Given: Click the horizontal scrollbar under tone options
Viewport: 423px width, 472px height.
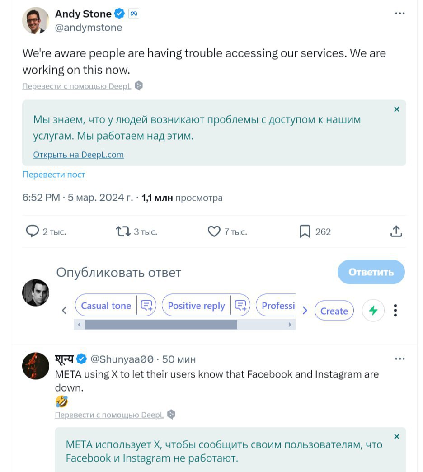Looking at the screenshot, I should tap(160, 325).
